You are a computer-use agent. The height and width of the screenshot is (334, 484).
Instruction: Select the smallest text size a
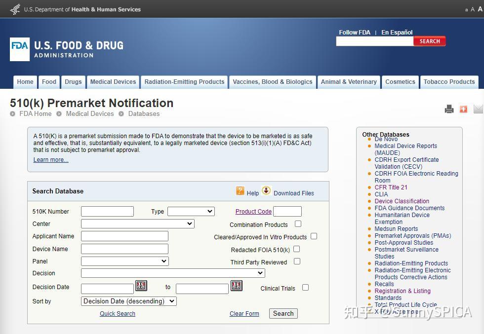466,10
